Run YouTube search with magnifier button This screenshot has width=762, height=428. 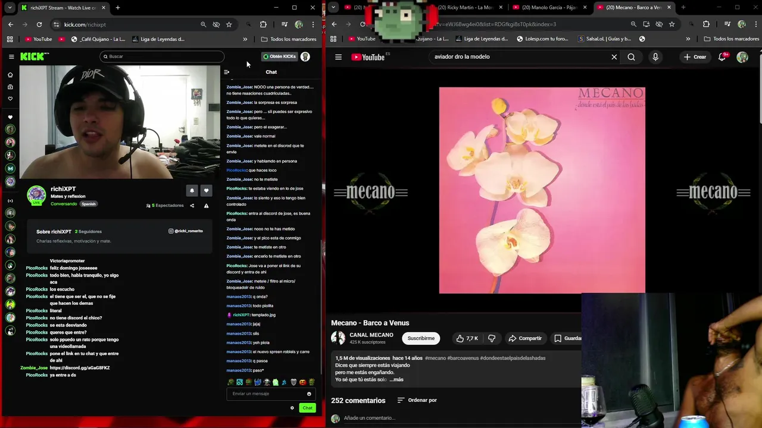click(x=631, y=57)
